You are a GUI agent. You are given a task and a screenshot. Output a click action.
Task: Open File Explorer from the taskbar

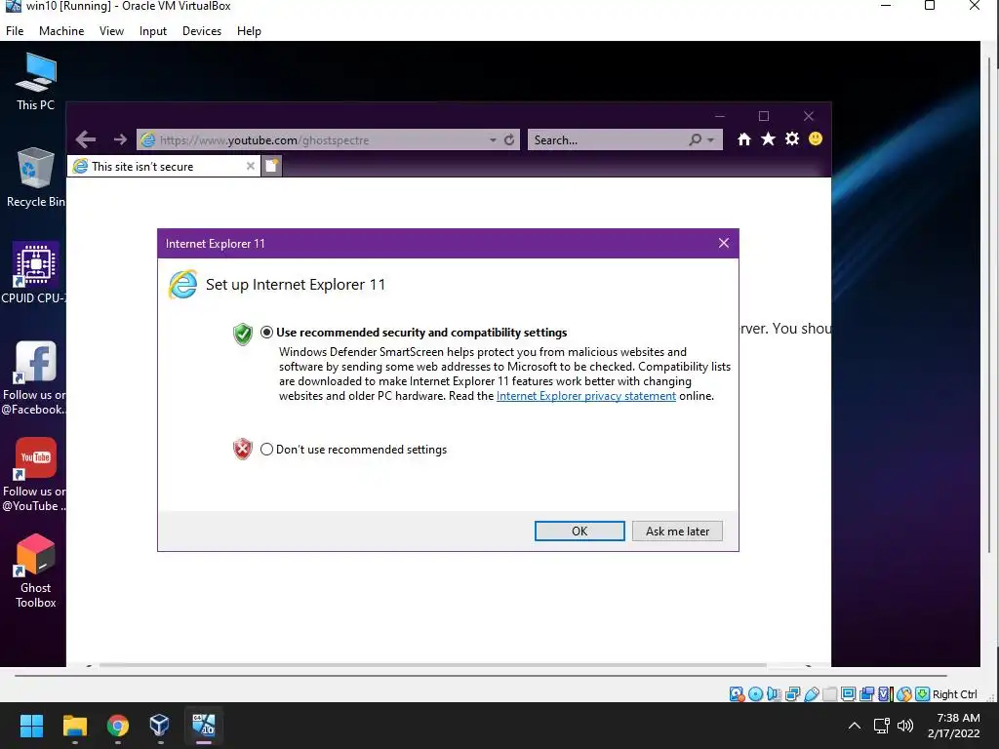click(x=74, y=726)
